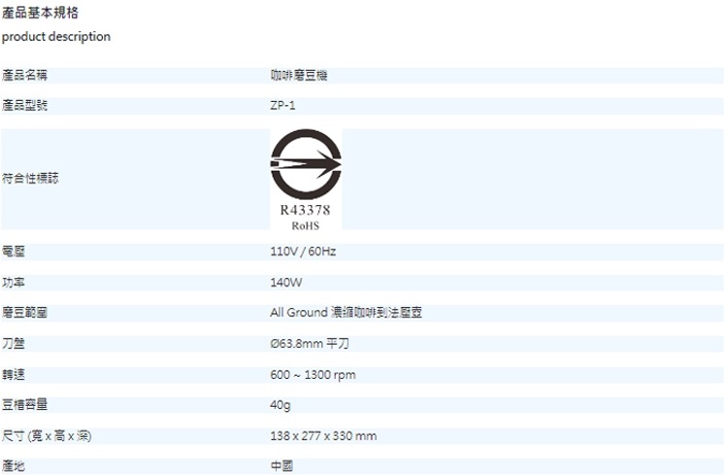This screenshot has width=728, height=475.
Task: Click the '轉速' row label
Action: tap(13, 375)
